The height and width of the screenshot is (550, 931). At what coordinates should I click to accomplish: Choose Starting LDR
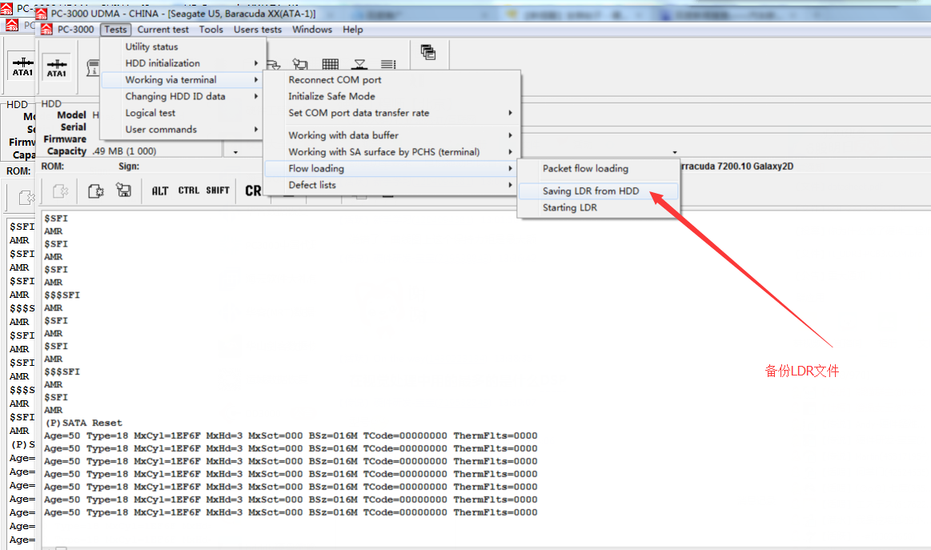(x=598, y=207)
